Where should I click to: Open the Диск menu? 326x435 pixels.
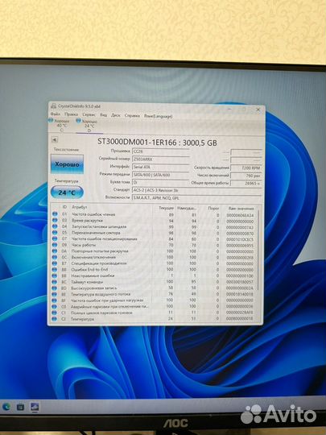click(116, 115)
